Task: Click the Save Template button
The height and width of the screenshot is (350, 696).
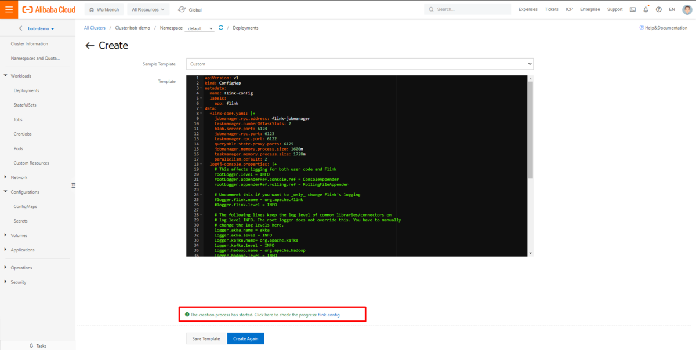Action: [206, 338]
